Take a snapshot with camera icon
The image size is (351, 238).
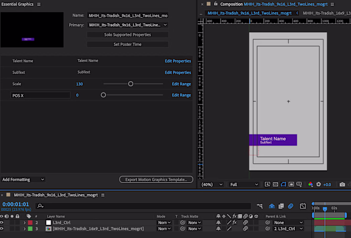pos(342,184)
